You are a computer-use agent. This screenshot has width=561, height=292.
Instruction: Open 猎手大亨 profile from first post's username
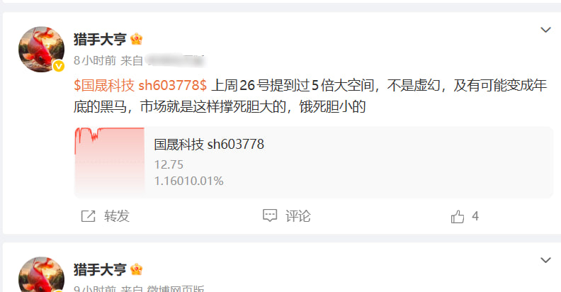100,39
